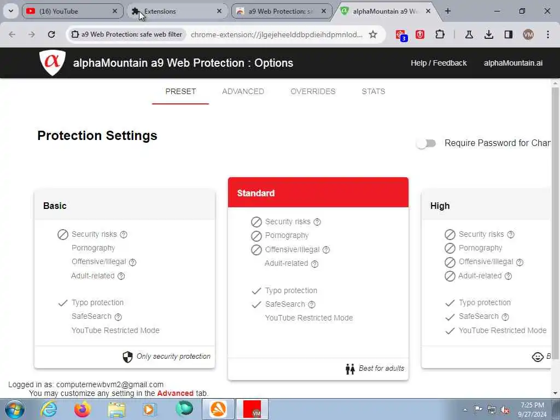560x420 pixels.
Task: Open a new browser tab
Action: [x=447, y=11]
